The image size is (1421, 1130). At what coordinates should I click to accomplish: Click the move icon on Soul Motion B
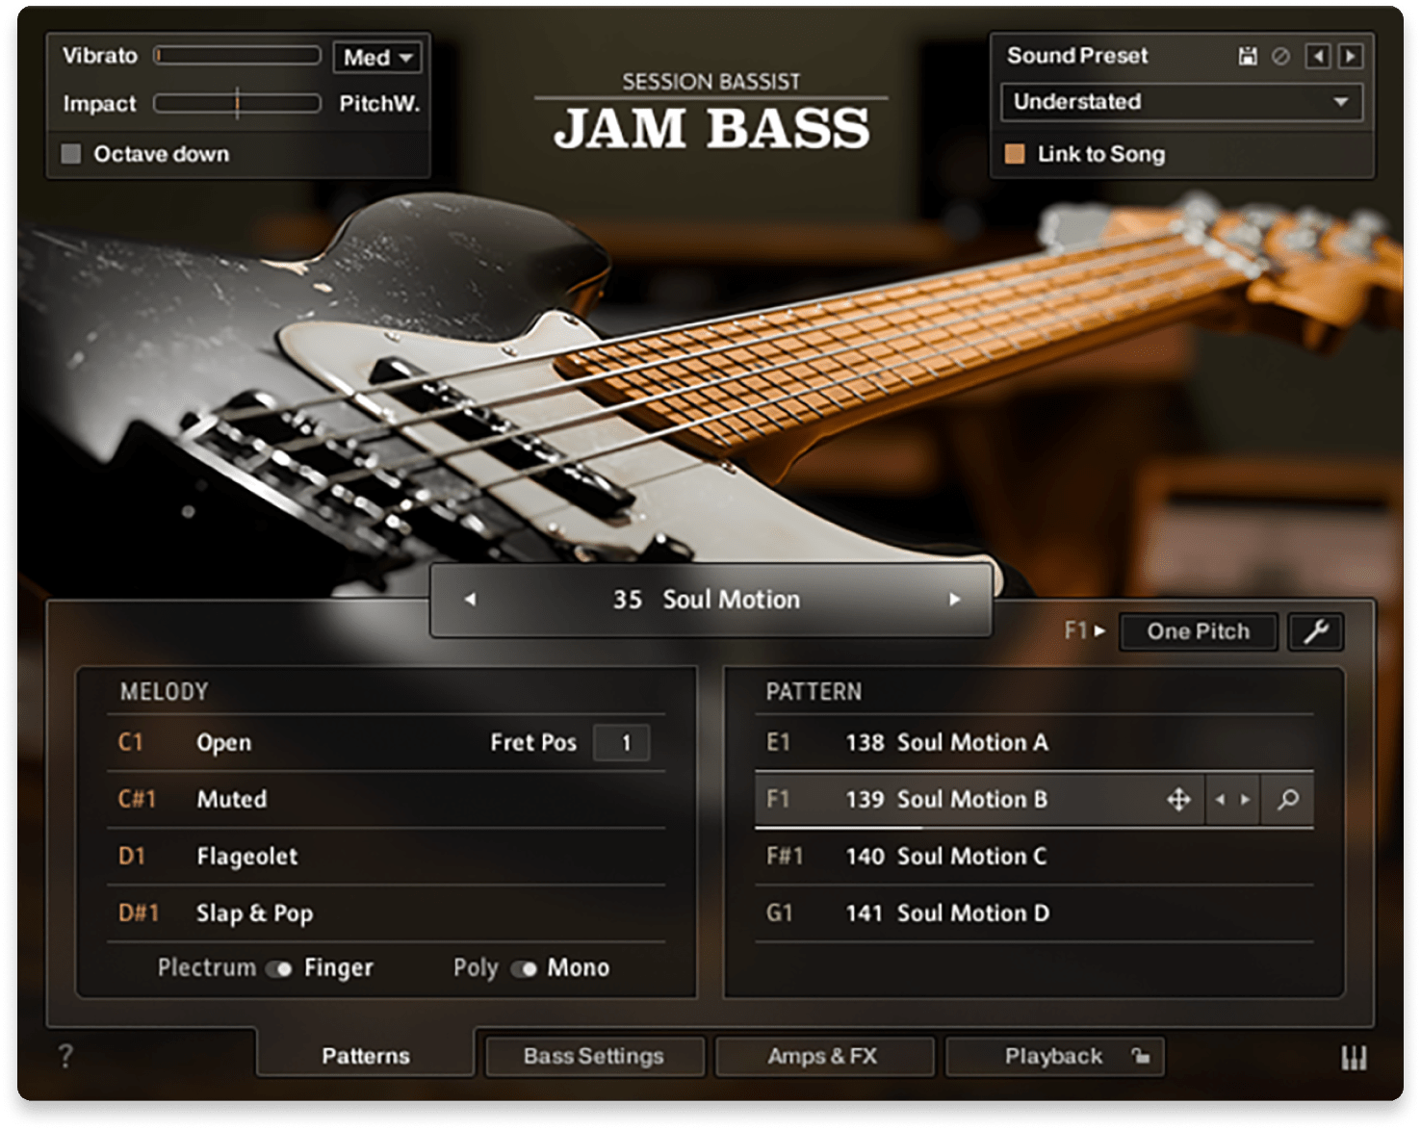tap(1177, 799)
